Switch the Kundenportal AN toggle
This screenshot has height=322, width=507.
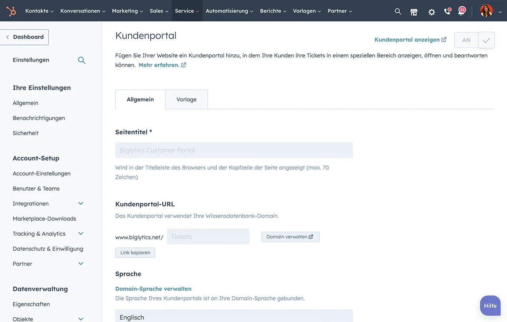(x=466, y=40)
